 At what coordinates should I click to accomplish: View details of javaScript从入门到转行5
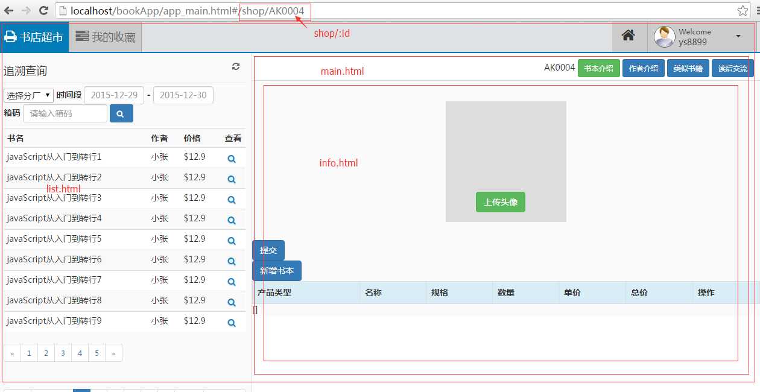click(x=231, y=241)
